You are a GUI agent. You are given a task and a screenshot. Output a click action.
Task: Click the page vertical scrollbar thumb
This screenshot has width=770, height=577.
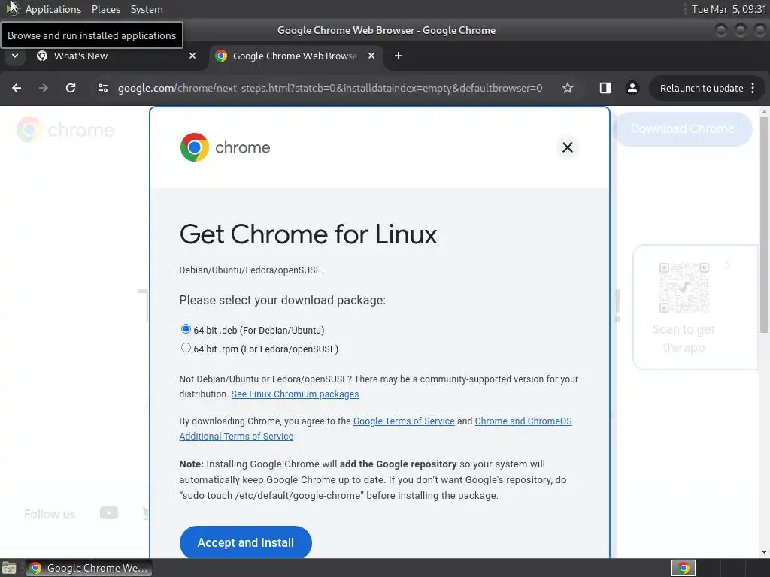click(764, 225)
